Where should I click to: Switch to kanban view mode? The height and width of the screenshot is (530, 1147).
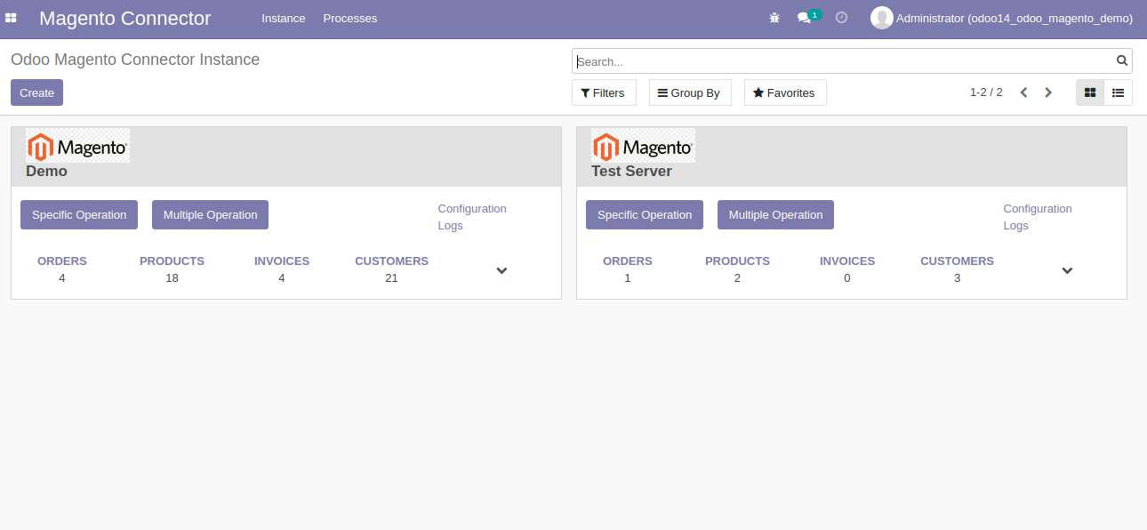(1089, 92)
